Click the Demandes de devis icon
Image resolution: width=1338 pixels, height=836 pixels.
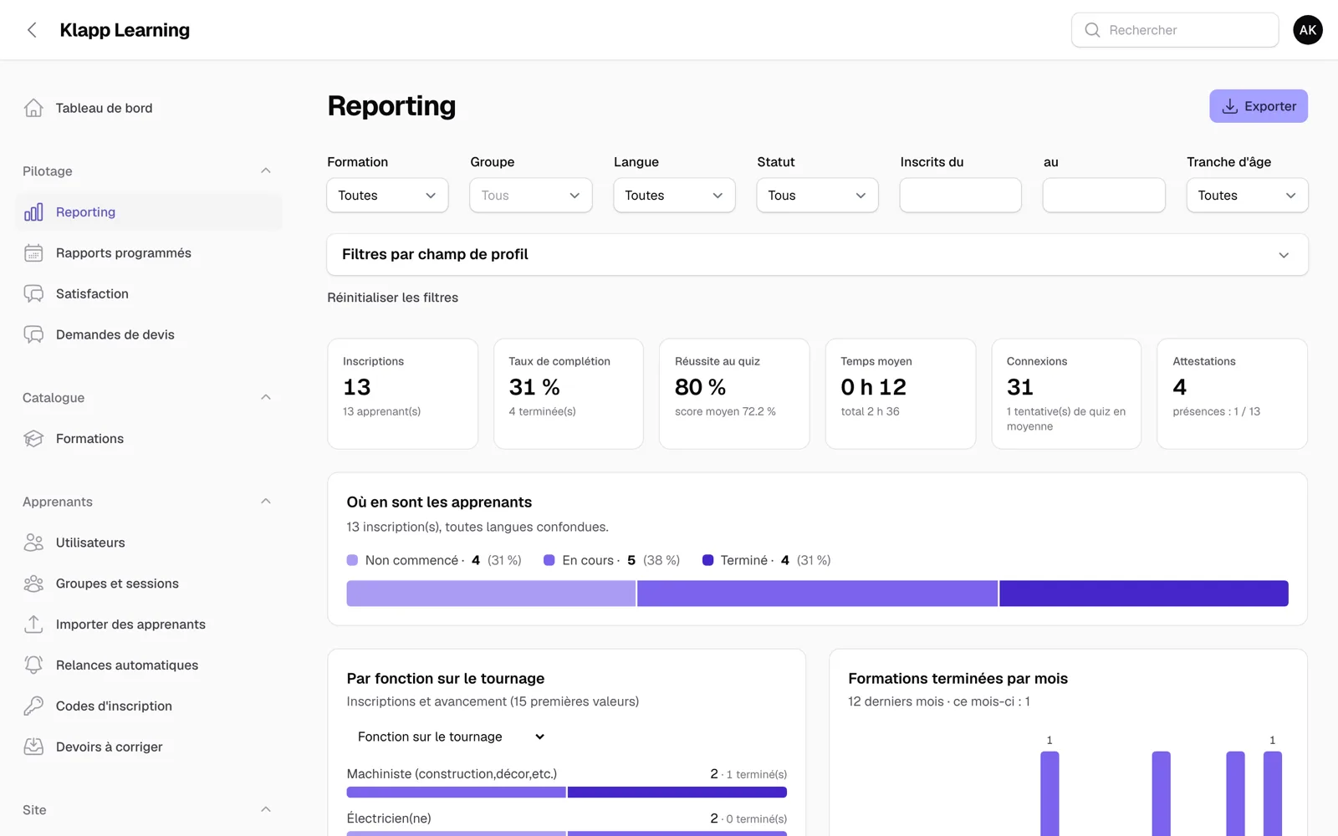tap(33, 335)
